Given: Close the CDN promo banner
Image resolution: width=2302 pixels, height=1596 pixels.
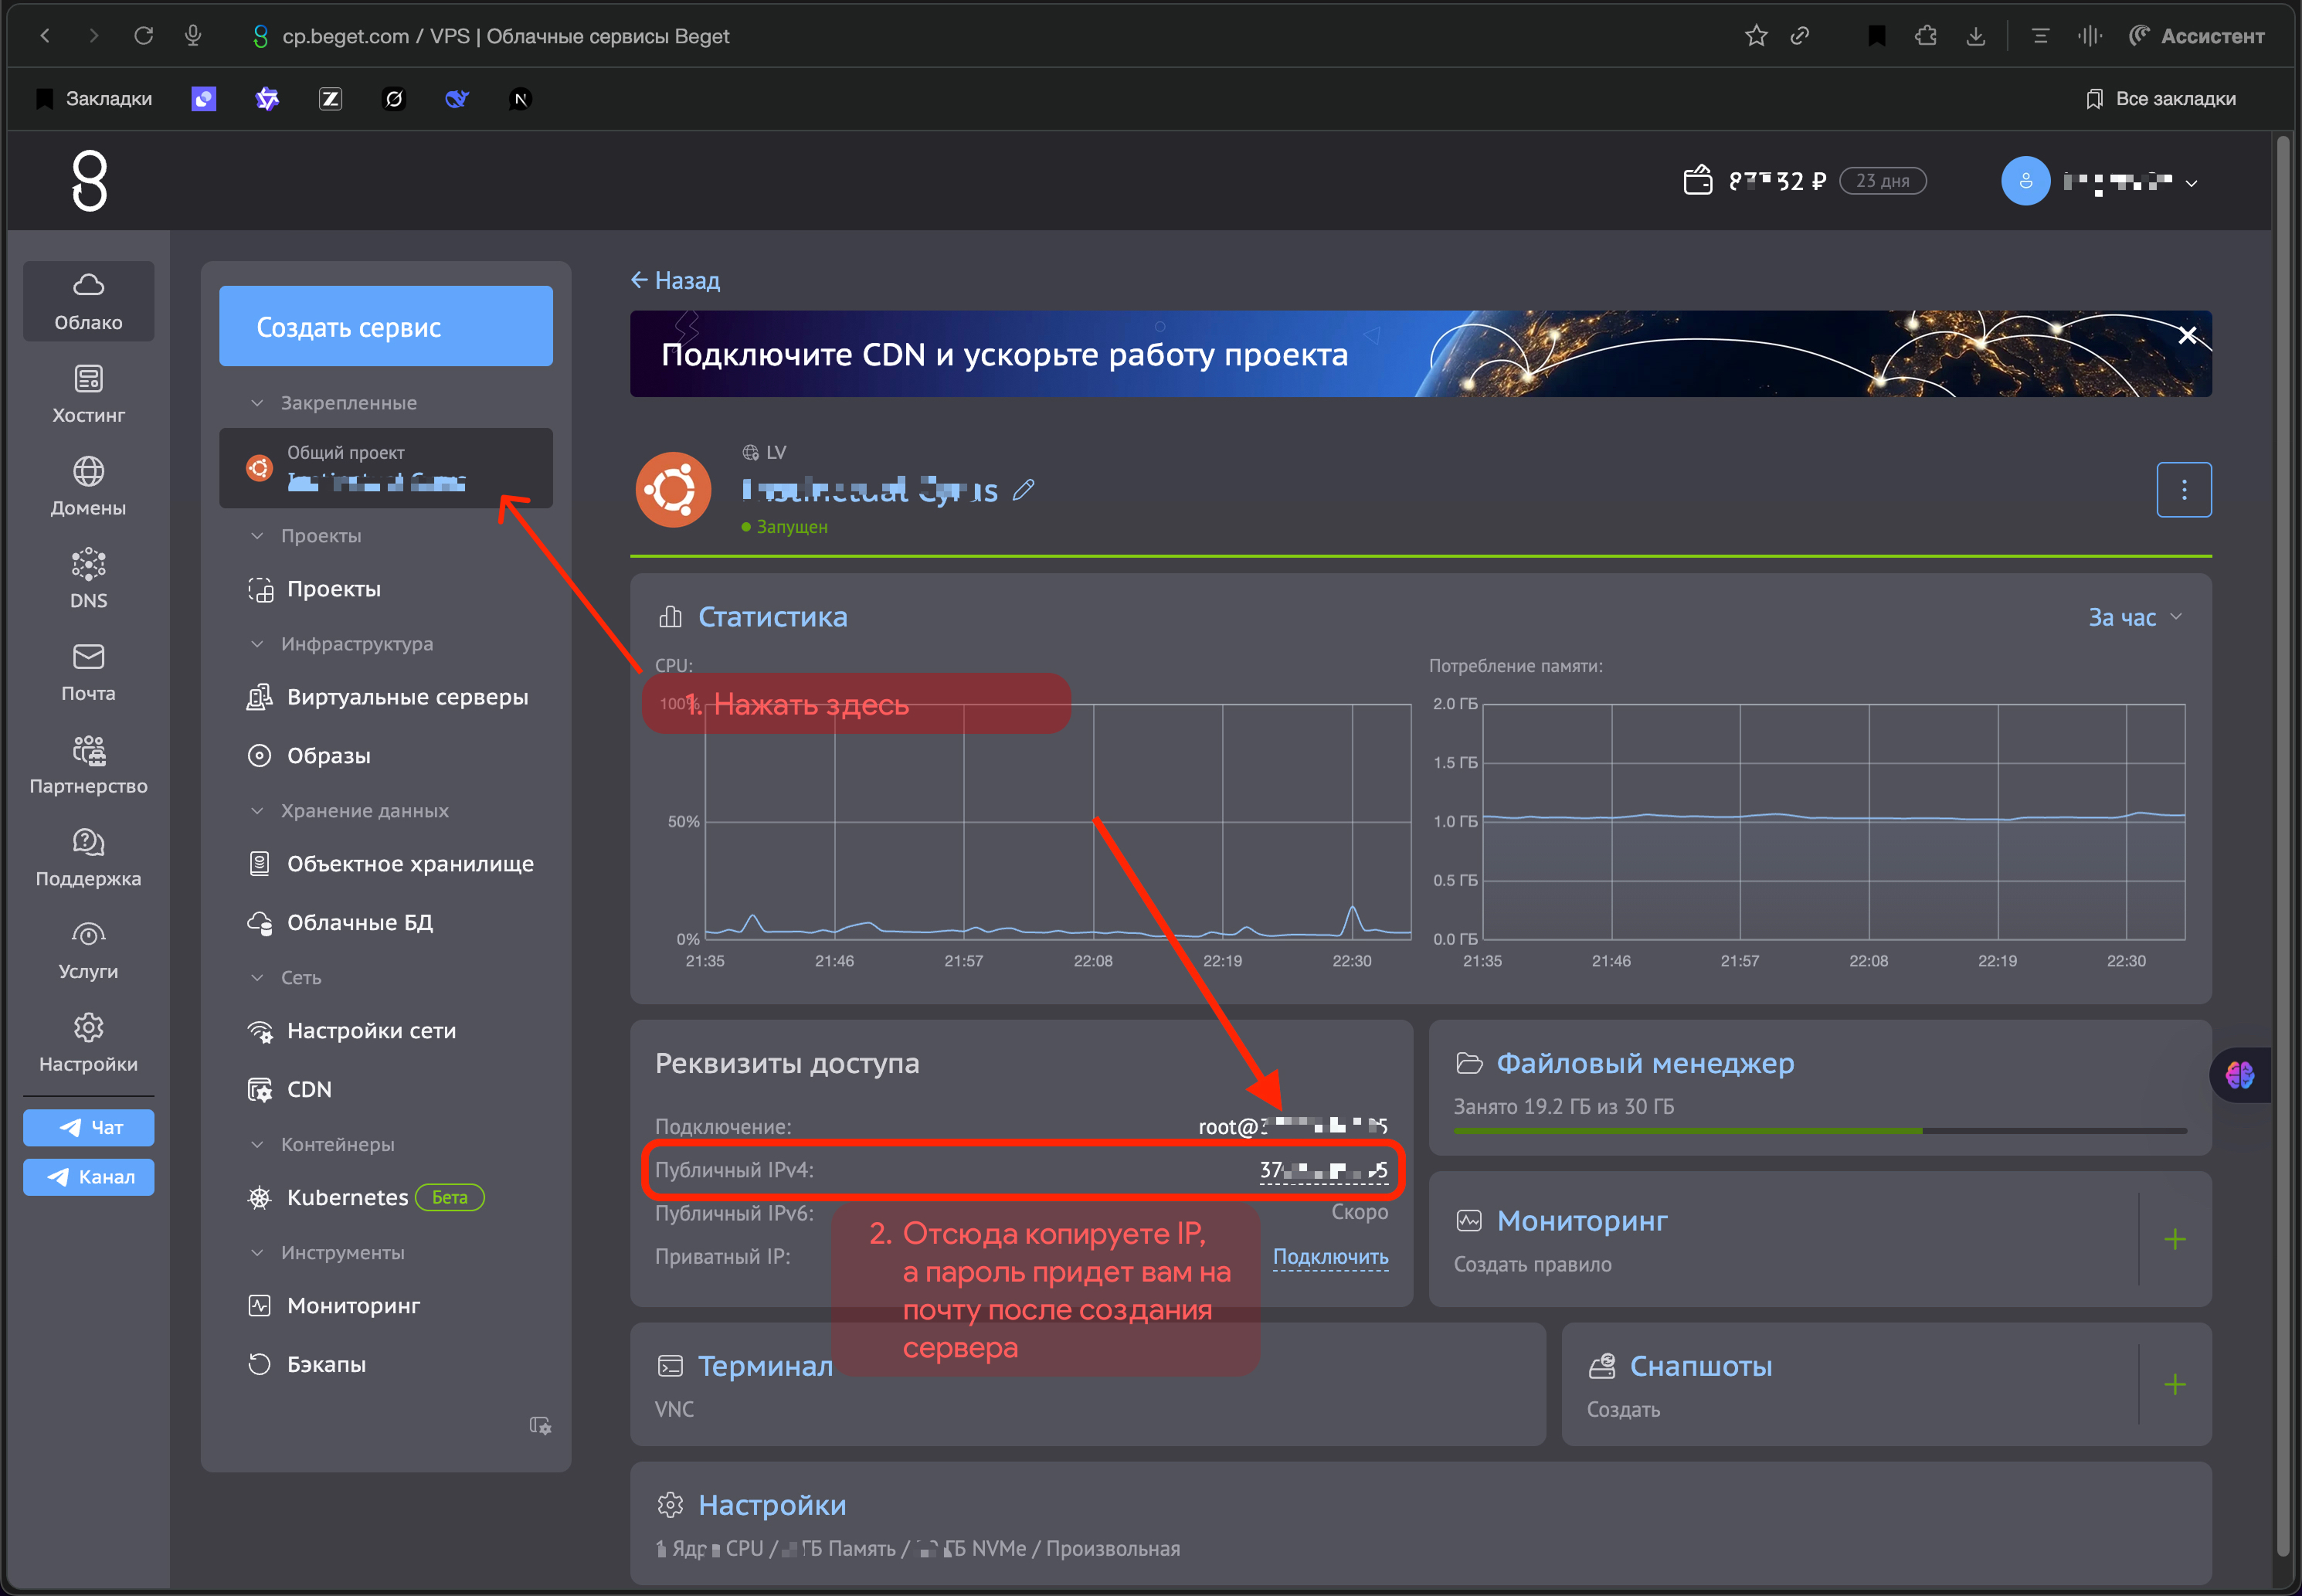Looking at the screenshot, I should click(2187, 336).
